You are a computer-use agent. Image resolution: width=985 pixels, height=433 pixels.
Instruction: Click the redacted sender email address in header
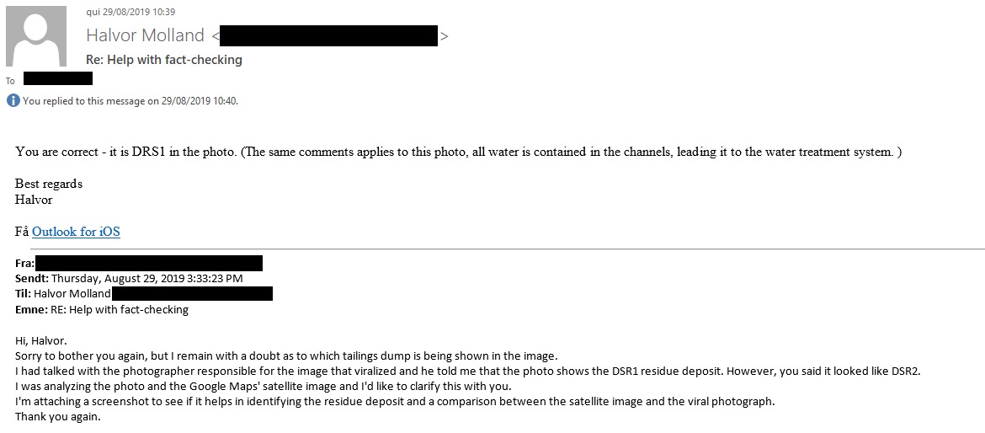(x=329, y=36)
